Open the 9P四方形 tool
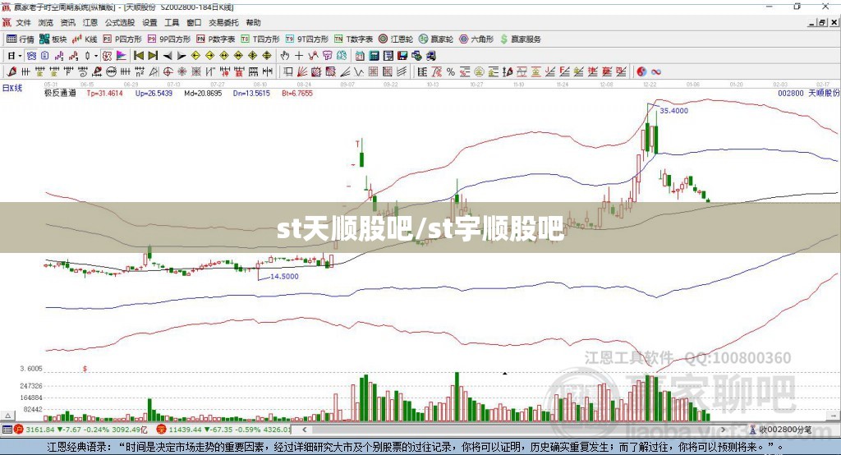The height and width of the screenshot is (455, 841). (x=169, y=39)
